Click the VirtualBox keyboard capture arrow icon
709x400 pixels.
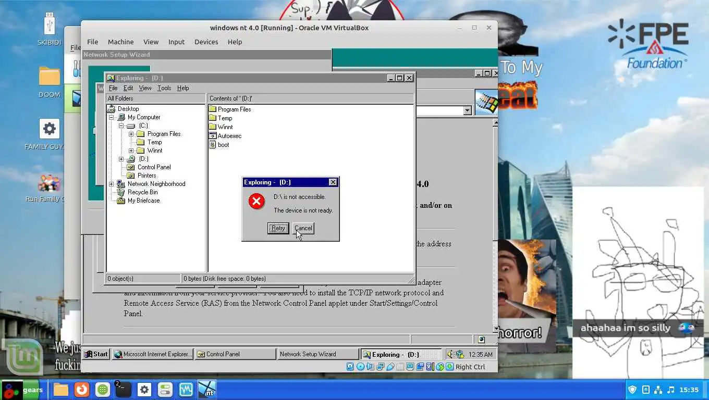click(x=450, y=367)
